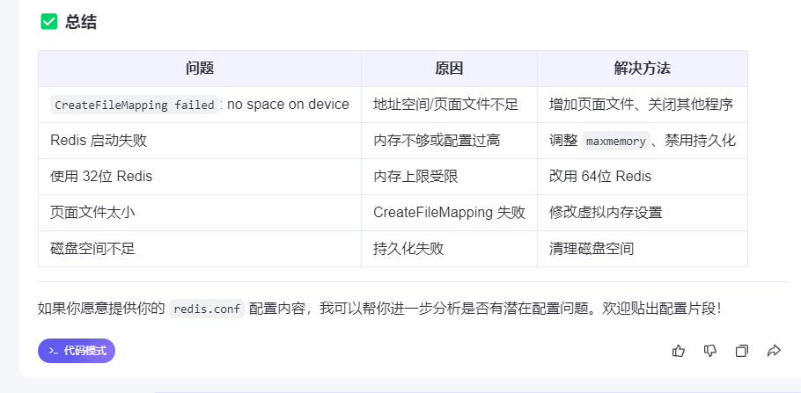Click the CreateFileMapping 失败 cell
This screenshot has width=801, height=393.
pyautogui.click(x=449, y=212)
